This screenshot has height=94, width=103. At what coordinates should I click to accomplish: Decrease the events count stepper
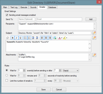coord(24,71)
